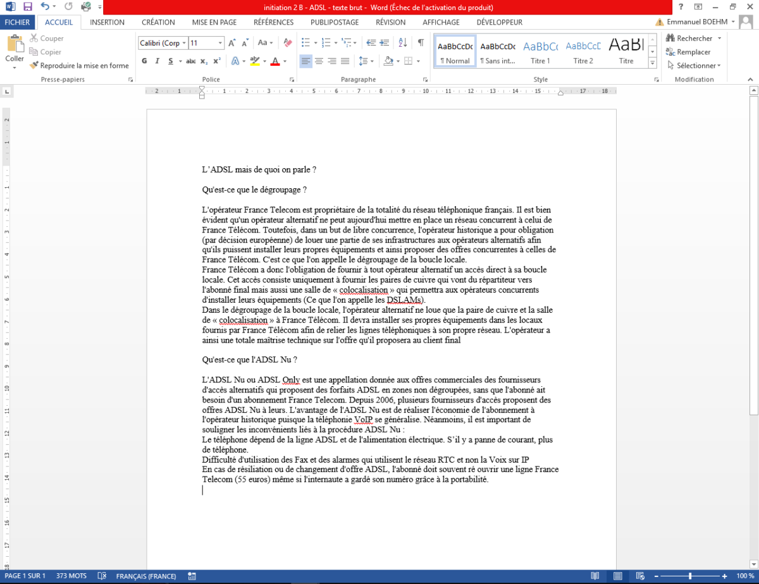Screen dimensions: 759x584
Task: Undo the last action
Action: 45,7
